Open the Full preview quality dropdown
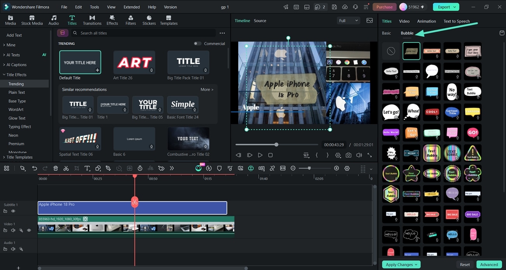Image resolution: width=506 pixels, height=270 pixels. (348, 21)
